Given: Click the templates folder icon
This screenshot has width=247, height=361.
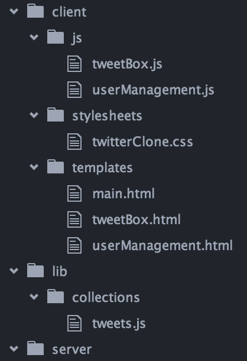Looking at the screenshot, I should (56, 166).
